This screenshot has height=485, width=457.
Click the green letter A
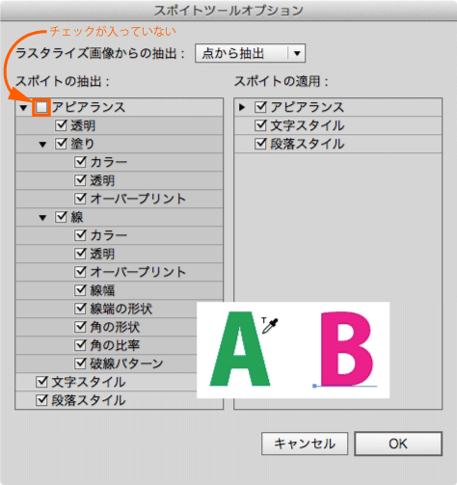tap(240, 349)
